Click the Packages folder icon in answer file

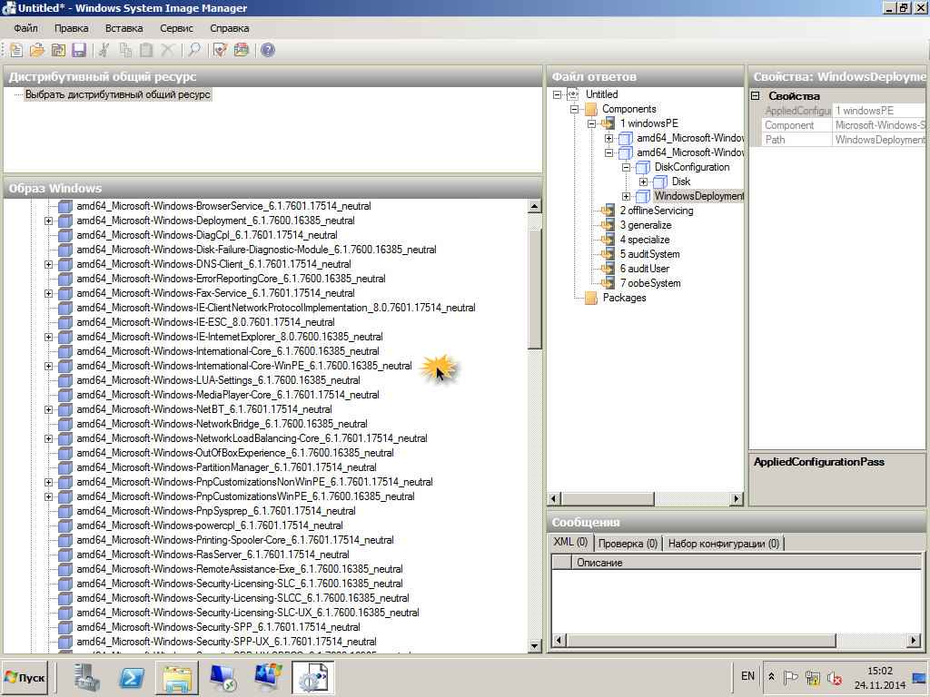click(591, 298)
